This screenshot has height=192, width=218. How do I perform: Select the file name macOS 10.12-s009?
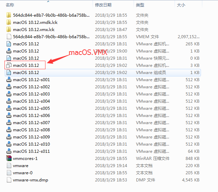click(31, 137)
